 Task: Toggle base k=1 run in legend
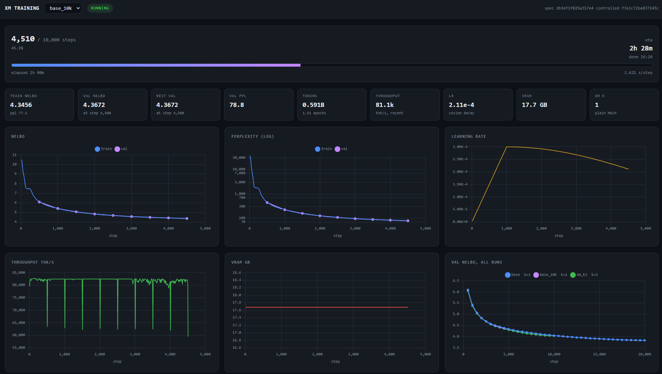[x=518, y=275]
